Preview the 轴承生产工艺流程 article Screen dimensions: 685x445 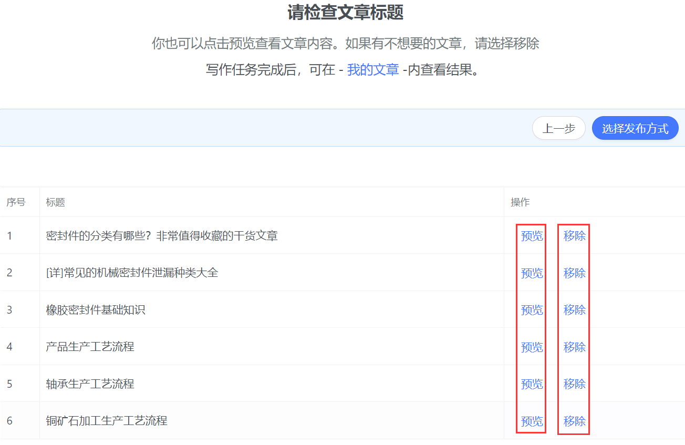click(x=532, y=384)
